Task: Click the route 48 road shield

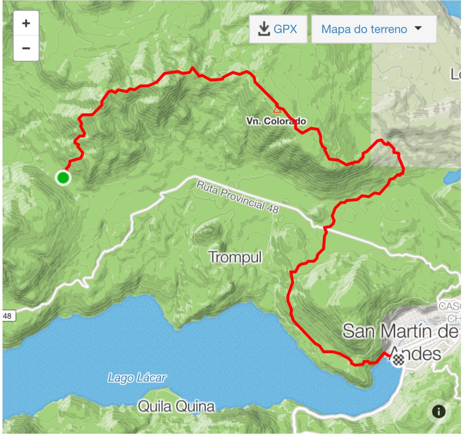Action: [x=7, y=316]
